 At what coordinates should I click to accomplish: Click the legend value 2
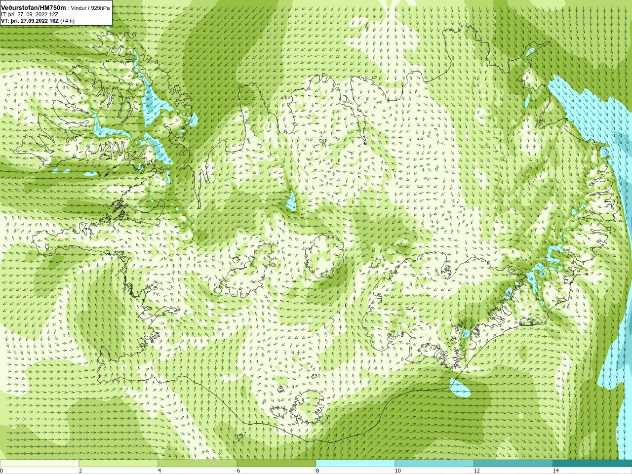click(80, 471)
